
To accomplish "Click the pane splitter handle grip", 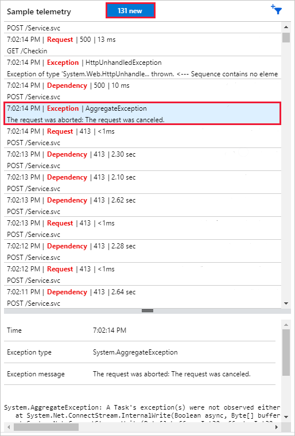I will pyautogui.click(x=147, y=311).
